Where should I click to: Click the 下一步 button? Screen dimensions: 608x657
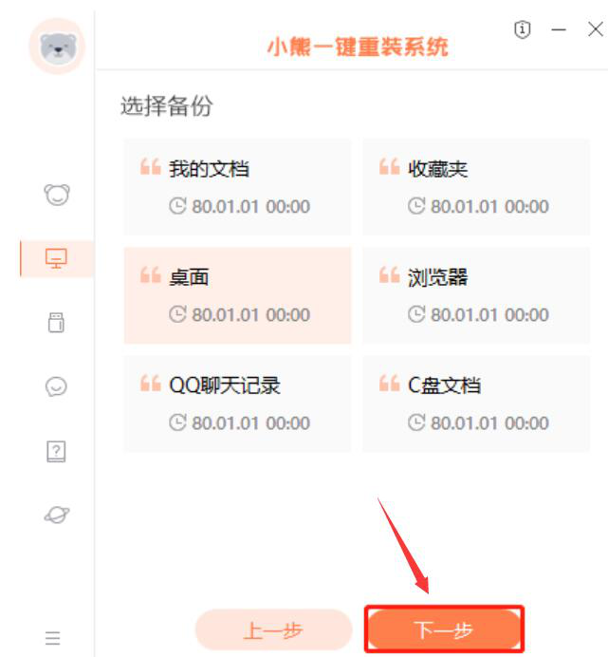pyautogui.click(x=444, y=629)
